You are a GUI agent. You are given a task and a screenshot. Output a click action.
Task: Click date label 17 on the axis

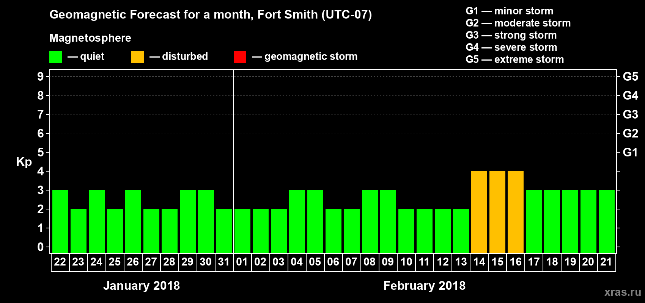click(x=533, y=262)
